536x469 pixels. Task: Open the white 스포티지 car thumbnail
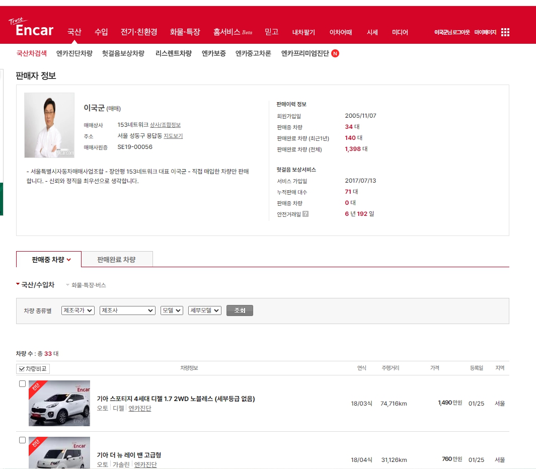pos(59,404)
